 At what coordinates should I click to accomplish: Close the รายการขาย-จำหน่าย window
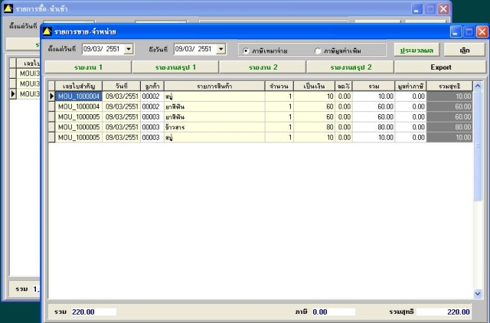pyautogui.click(x=481, y=32)
